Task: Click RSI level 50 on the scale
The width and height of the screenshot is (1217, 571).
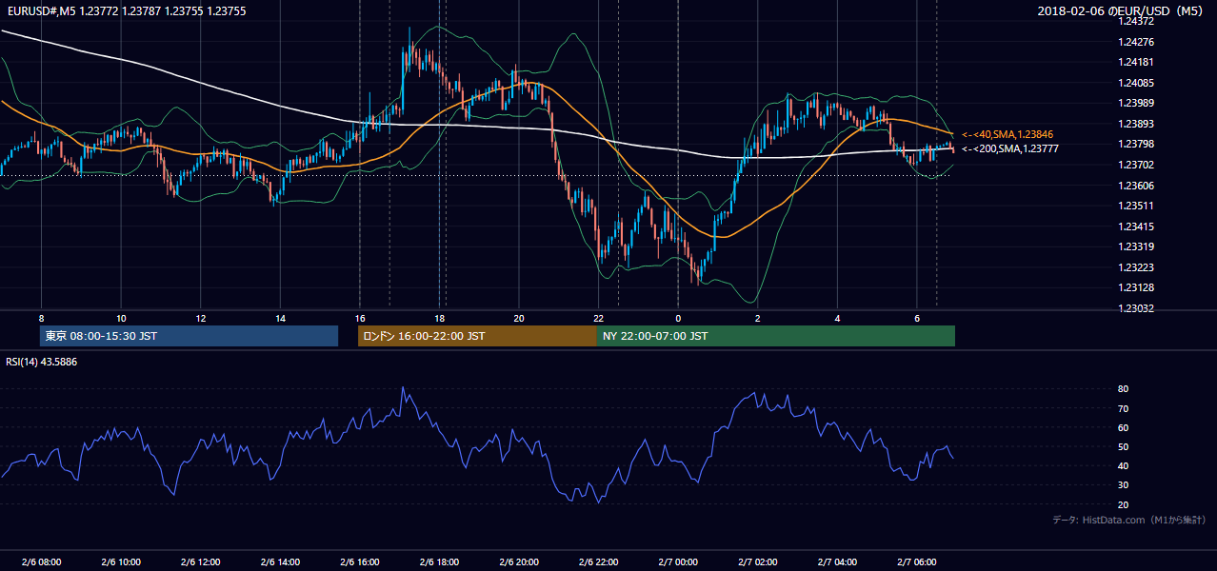Action: (x=1123, y=446)
